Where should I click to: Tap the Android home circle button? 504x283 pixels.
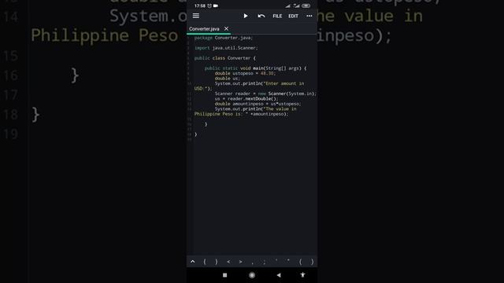[252, 275]
